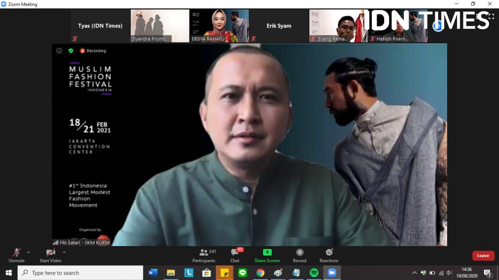This screenshot has width=499, height=280.
Task: Switch to Zoom taskbar icon
Action: tap(332, 273)
